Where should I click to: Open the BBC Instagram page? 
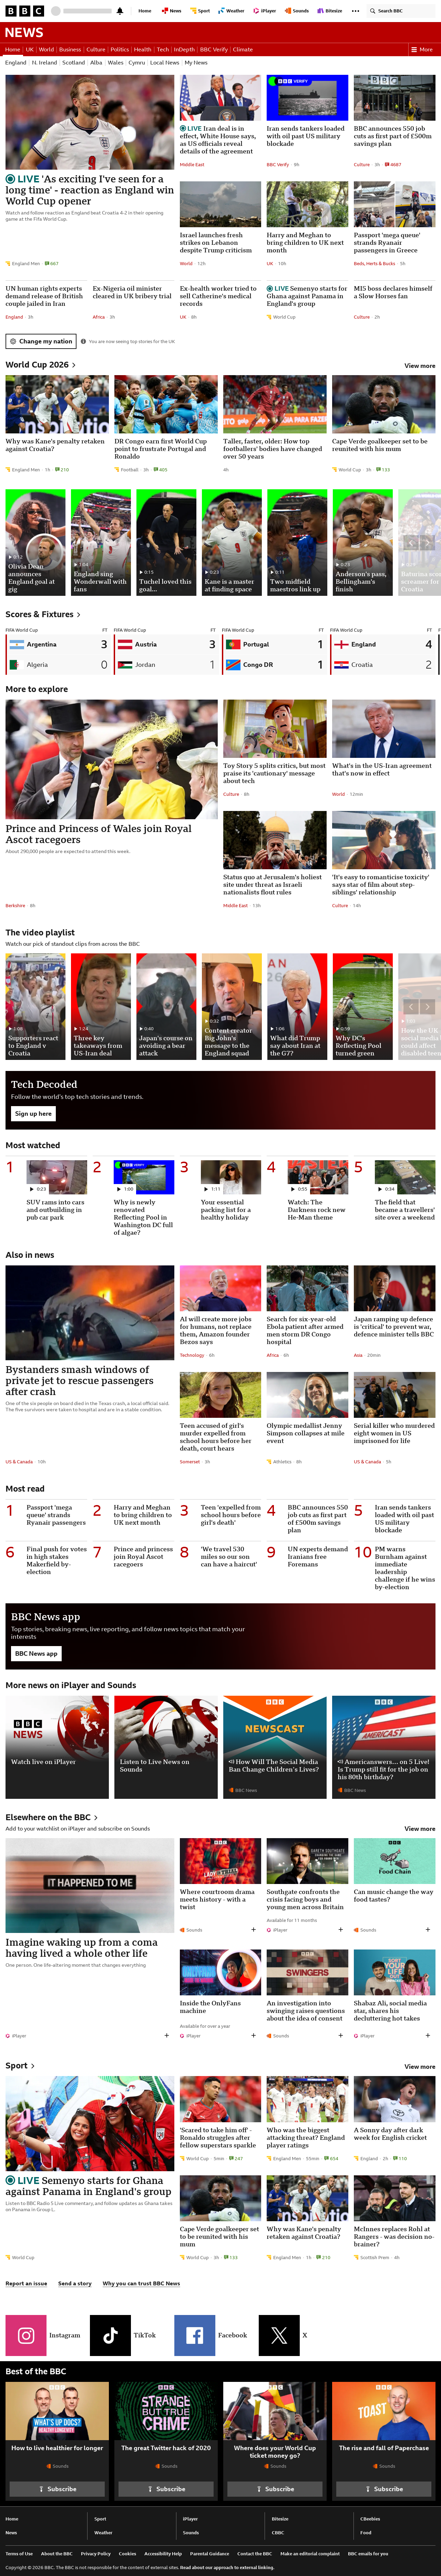pyautogui.click(x=26, y=2335)
